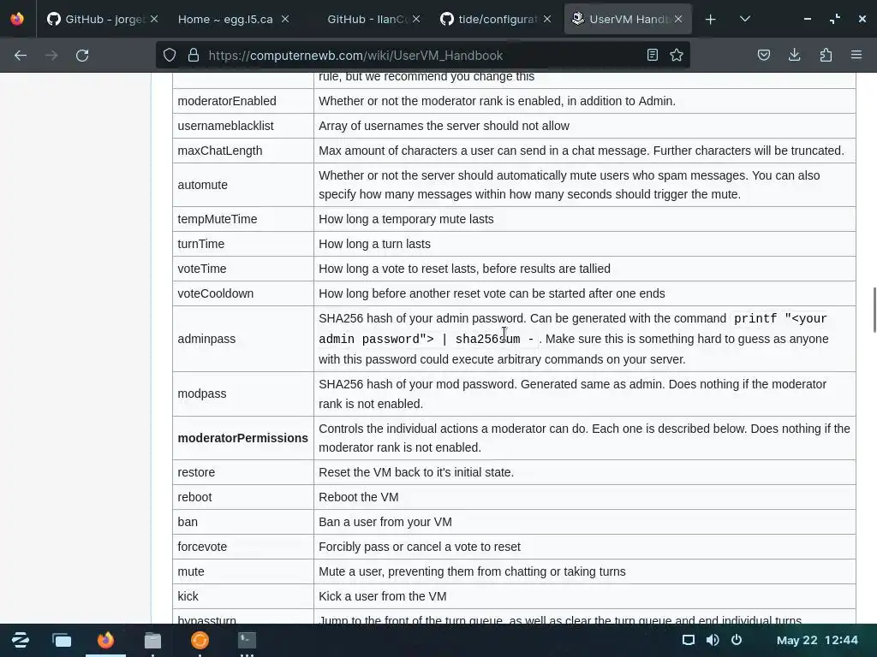Click the usernameblacklist table cell
Screen dimensions: 877x657
coord(243,126)
